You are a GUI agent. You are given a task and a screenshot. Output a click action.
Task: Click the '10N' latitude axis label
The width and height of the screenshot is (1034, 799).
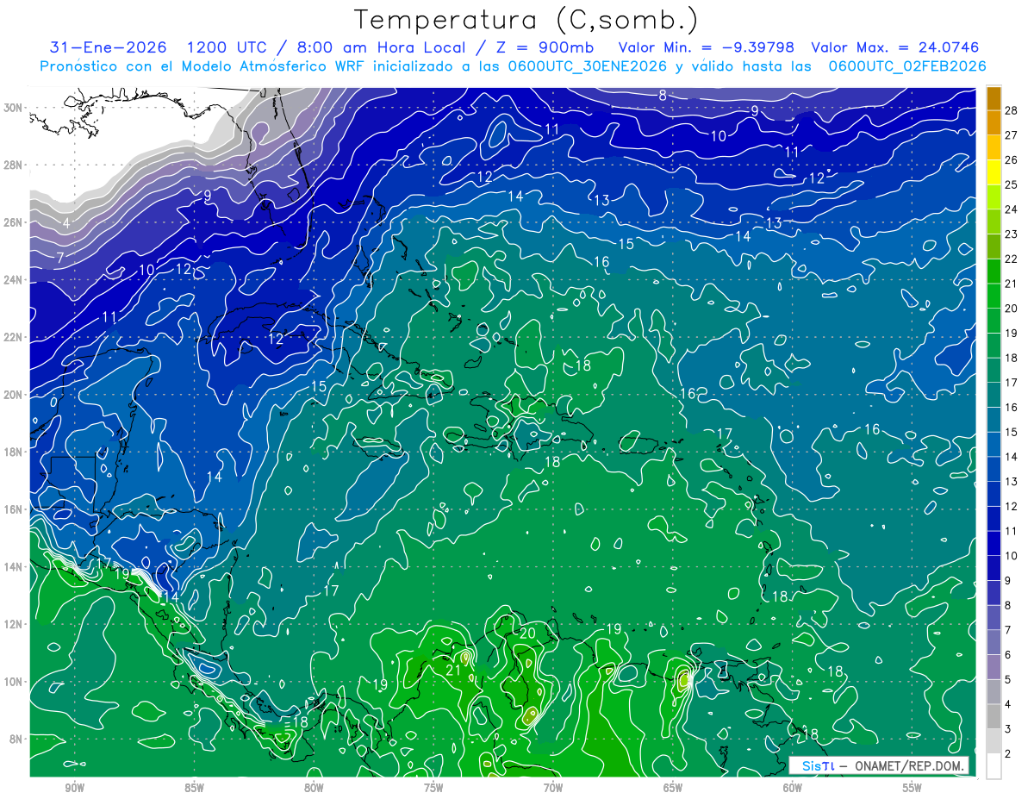(x=13, y=682)
